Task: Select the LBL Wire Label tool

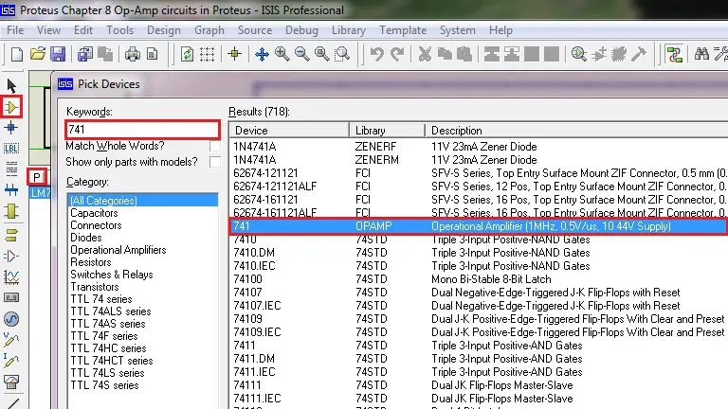Action: [x=11, y=148]
